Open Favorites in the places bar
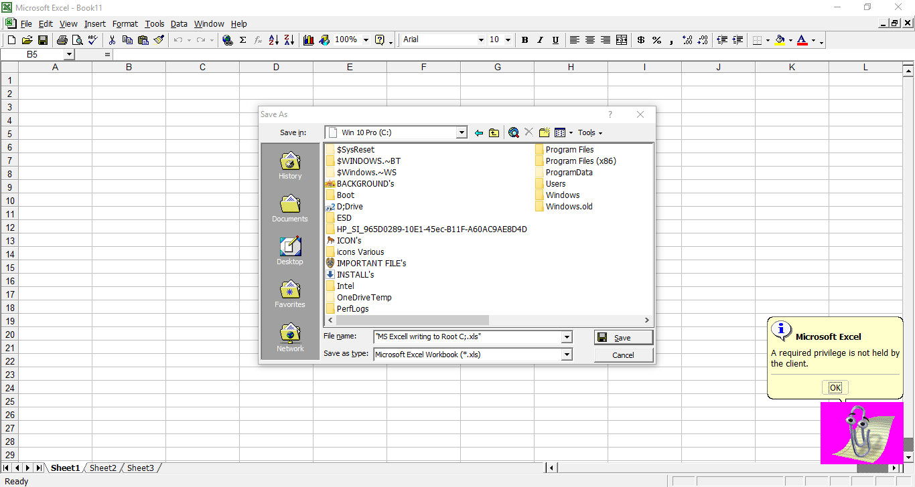This screenshot has height=487, width=915. click(x=290, y=294)
